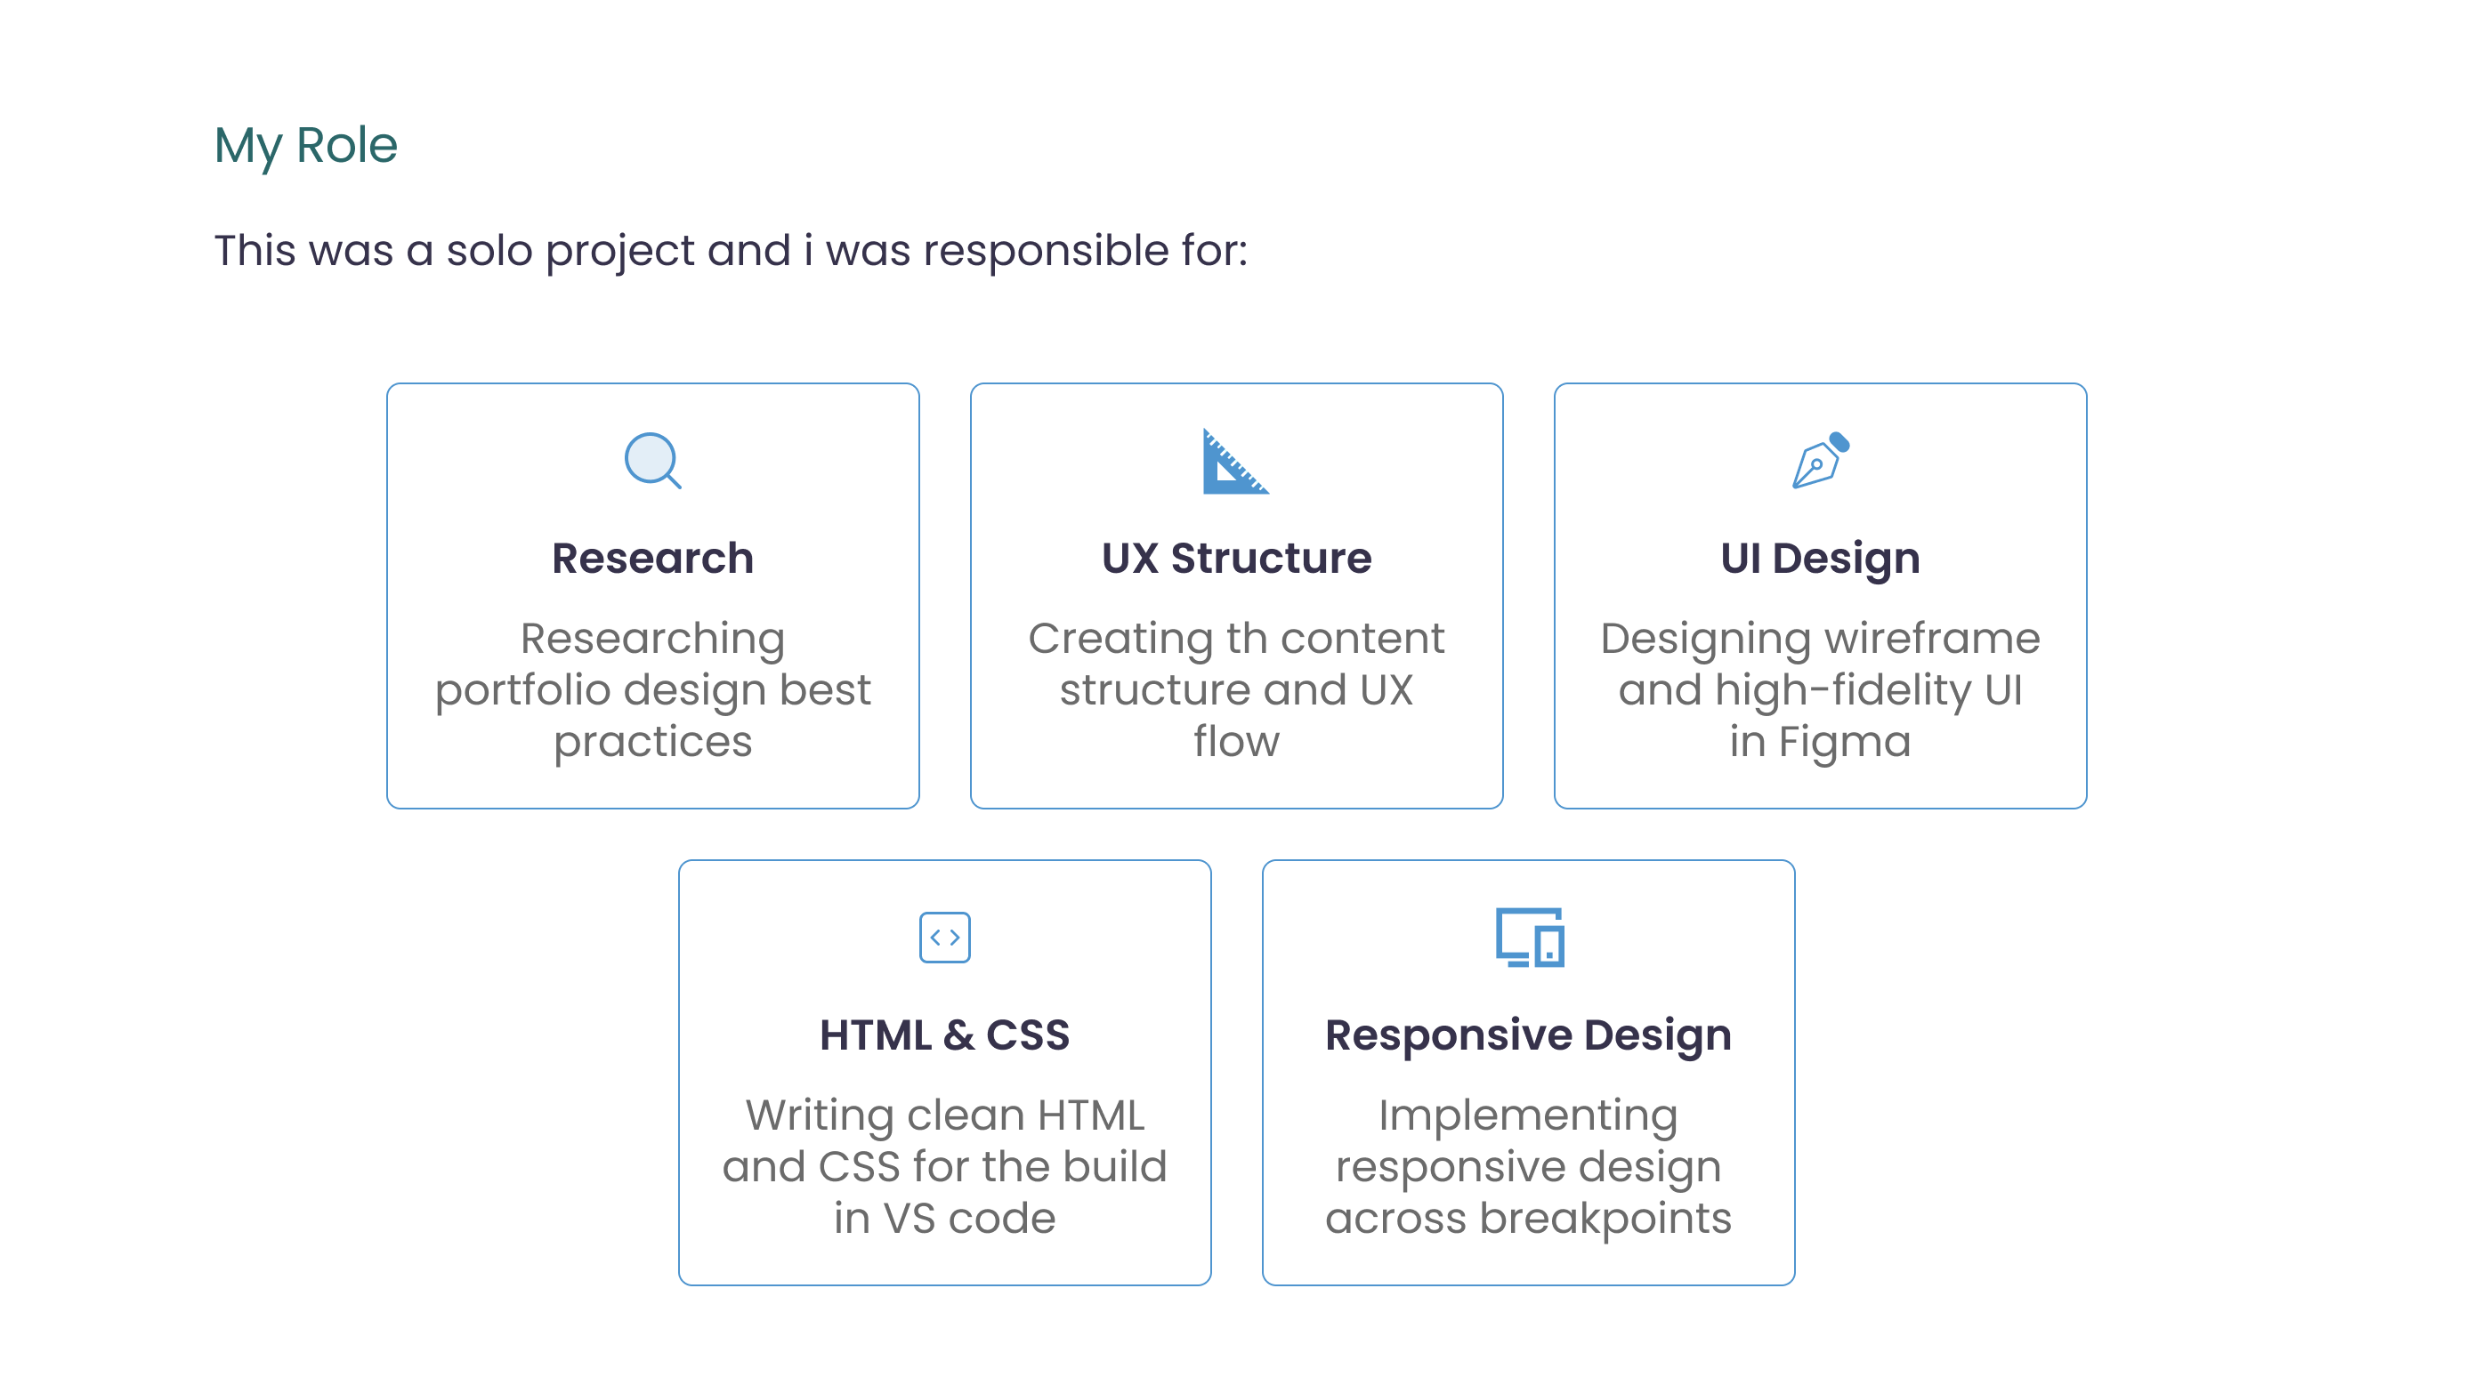Click the solo project intro sentence
The height and width of the screenshot is (1393, 2474).
[x=730, y=251]
